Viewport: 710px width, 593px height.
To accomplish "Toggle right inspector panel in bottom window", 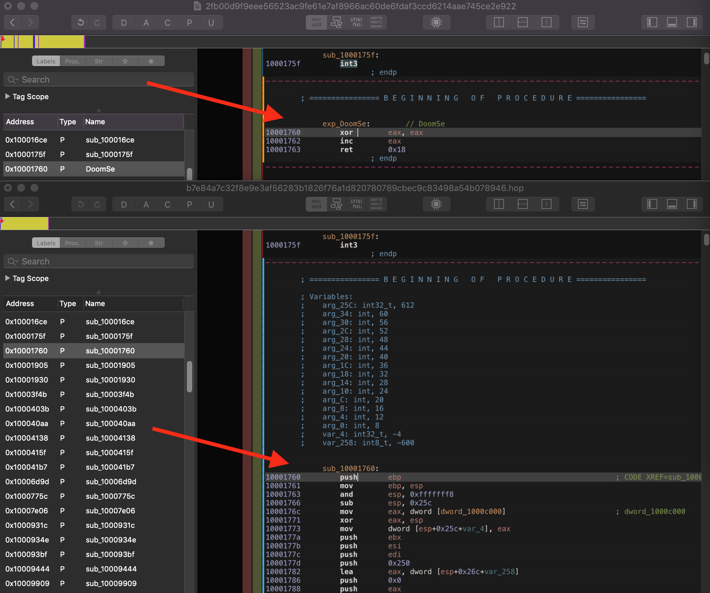I will pyautogui.click(x=692, y=204).
